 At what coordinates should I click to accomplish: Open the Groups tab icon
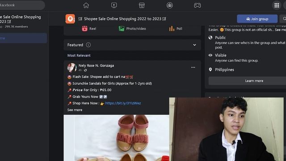click(x=170, y=5)
